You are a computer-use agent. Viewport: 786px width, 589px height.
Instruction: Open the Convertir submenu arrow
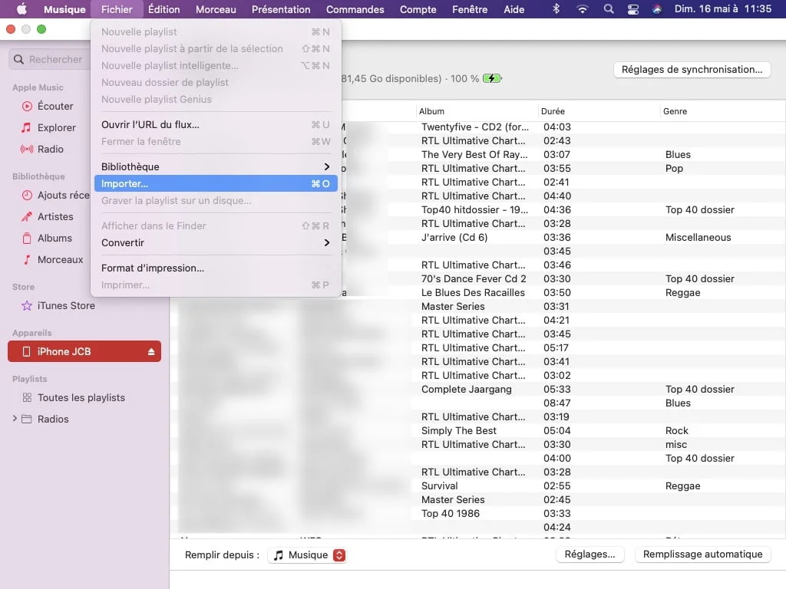coord(327,243)
